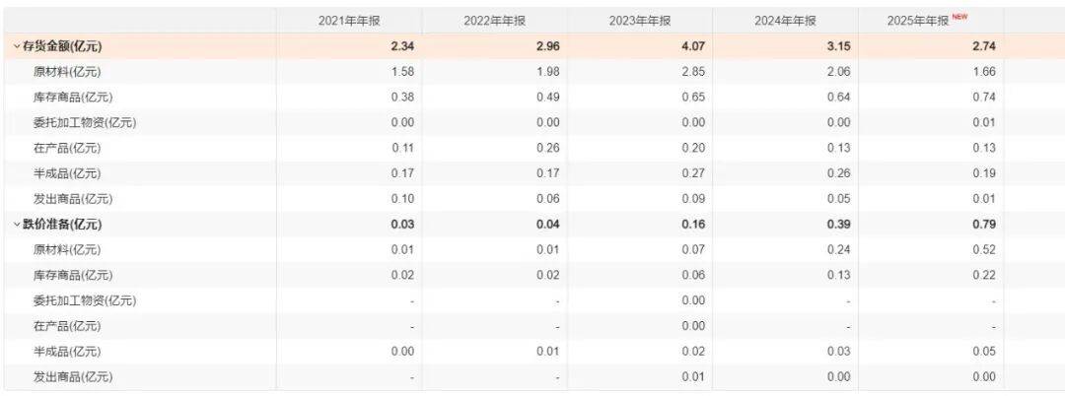This screenshot has width=1065, height=396.
Task: Click the 0.52 原材料 impairment value for 2025
Action: [x=984, y=249]
